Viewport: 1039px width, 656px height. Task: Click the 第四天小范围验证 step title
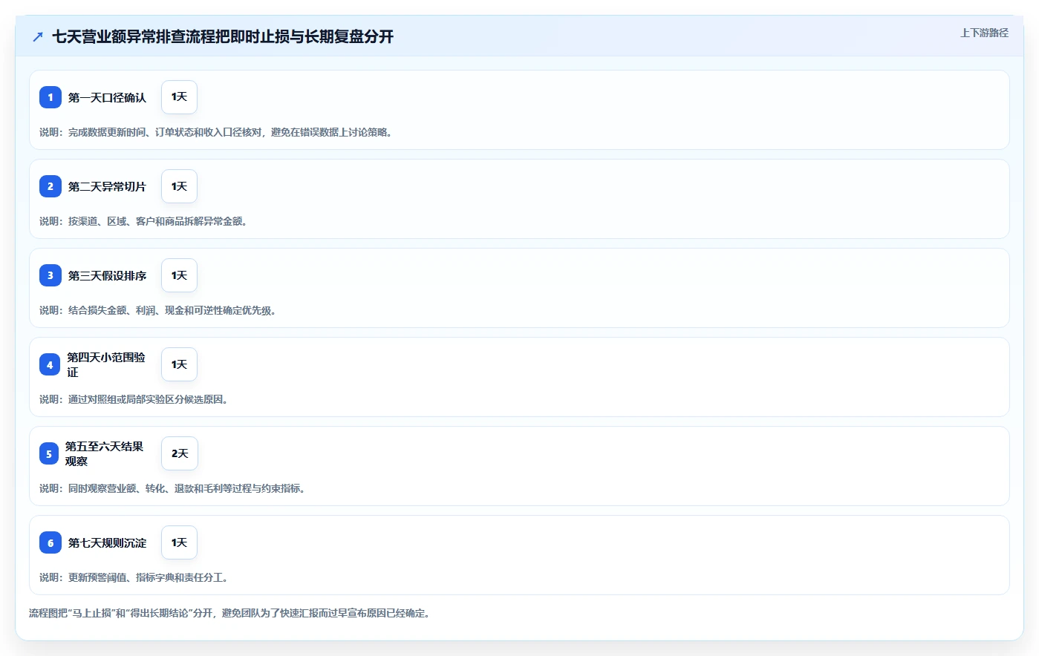click(106, 364)
